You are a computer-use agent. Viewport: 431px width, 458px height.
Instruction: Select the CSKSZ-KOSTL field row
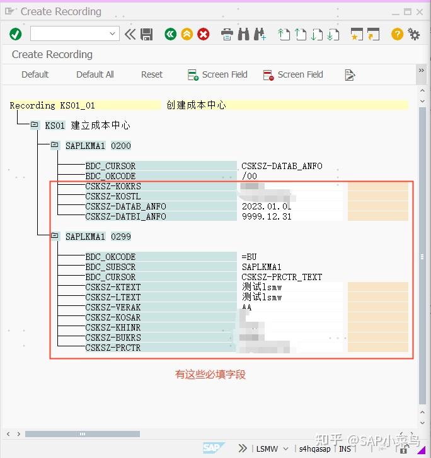[161, 196]
